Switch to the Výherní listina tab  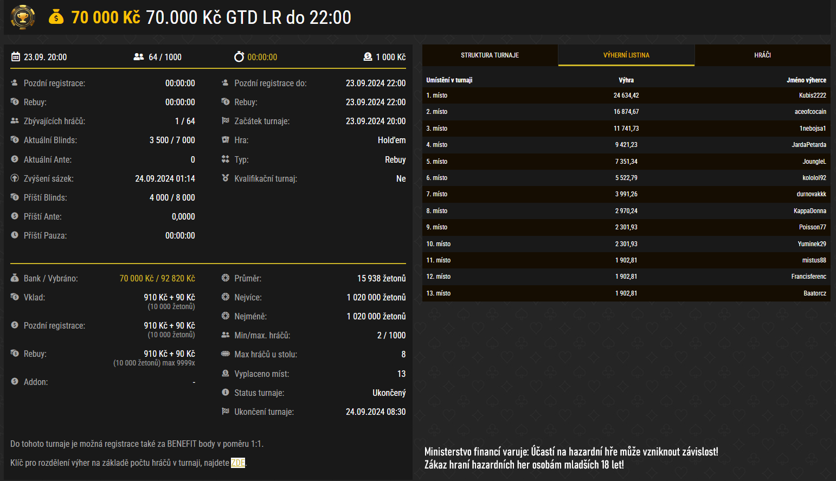[626, 55]
